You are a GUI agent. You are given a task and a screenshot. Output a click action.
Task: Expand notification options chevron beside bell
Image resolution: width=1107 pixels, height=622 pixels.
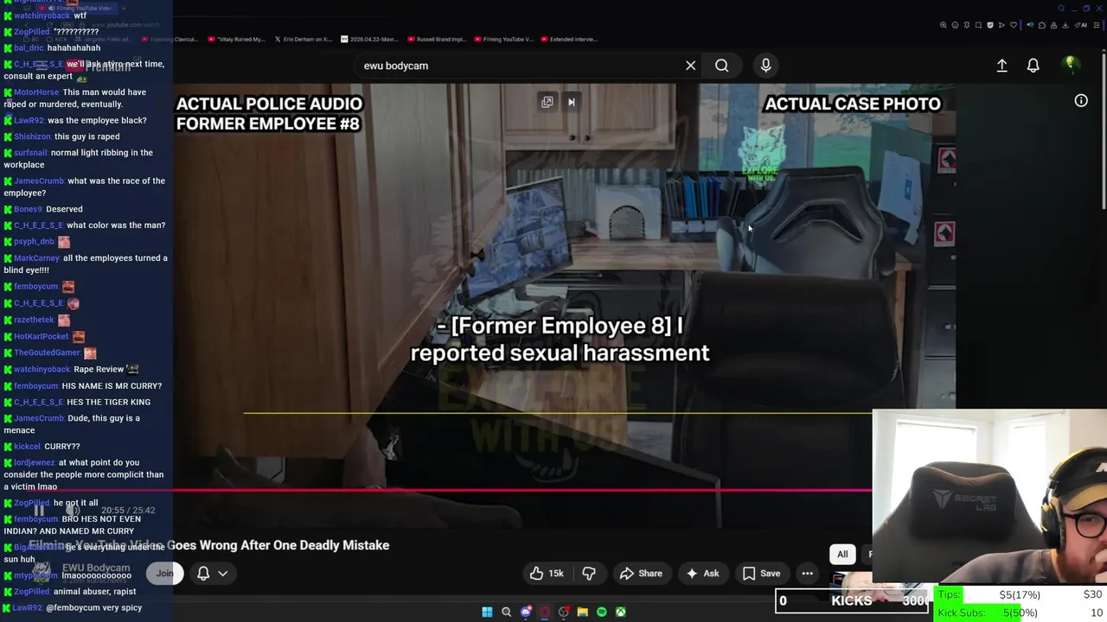tap(223, 574)
